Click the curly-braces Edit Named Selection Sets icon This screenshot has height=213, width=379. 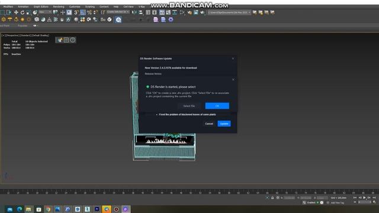[102, 12]
